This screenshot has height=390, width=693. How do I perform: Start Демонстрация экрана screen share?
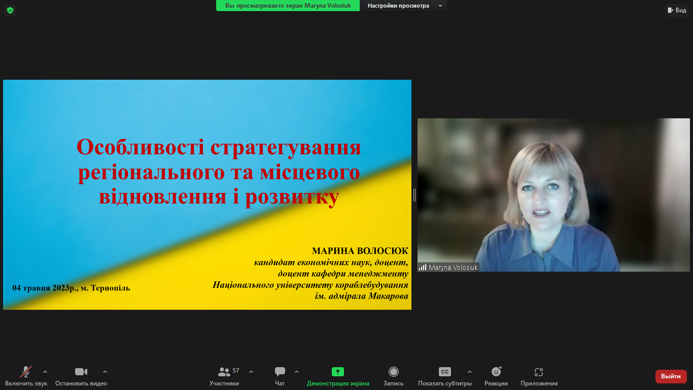tap(338, 376)
